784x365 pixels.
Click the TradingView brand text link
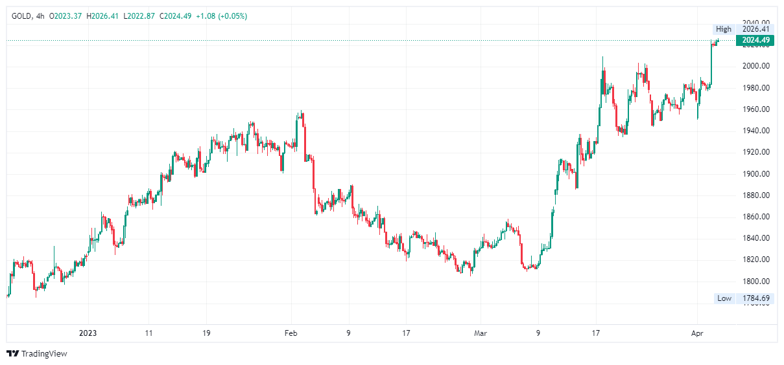point(44,353)
